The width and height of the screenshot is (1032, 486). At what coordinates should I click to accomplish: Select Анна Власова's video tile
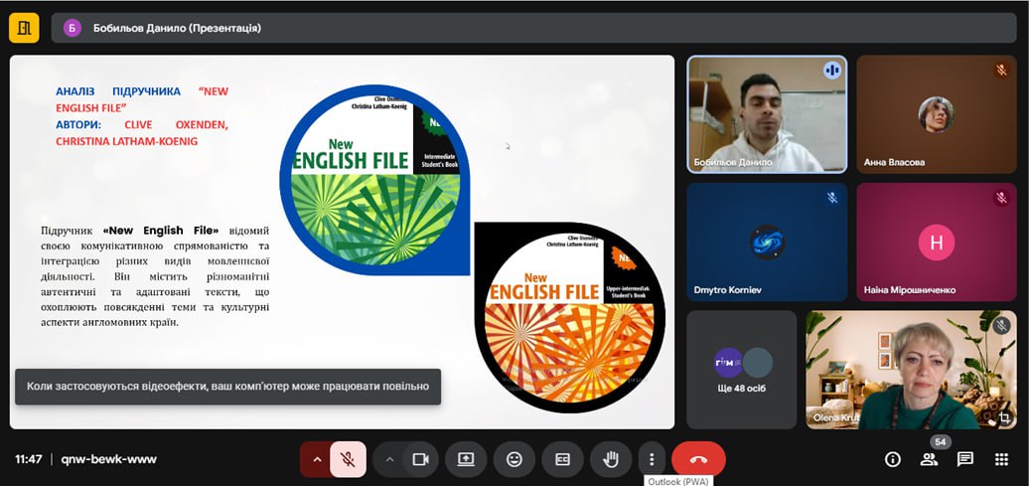pyautogui.click(x=936, y=114)
